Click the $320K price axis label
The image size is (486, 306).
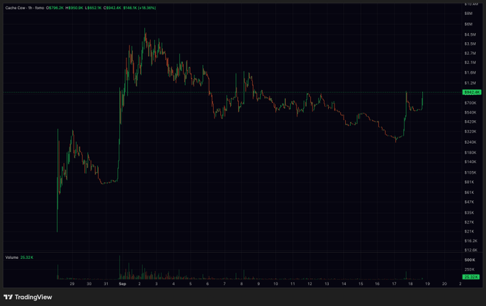(x=470, y=132)
